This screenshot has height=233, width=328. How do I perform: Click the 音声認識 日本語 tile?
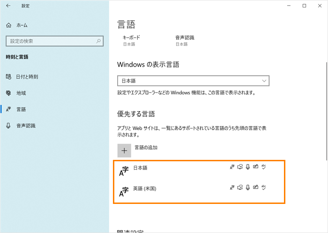(x=185, y=41)
